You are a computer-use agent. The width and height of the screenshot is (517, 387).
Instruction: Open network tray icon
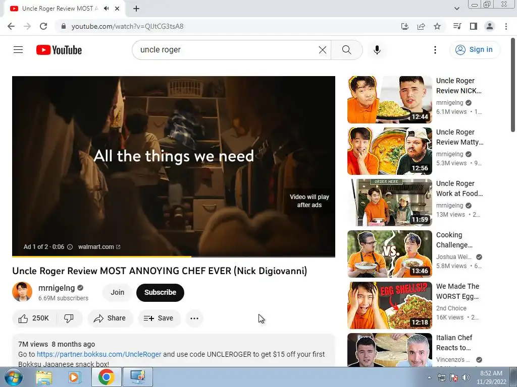point(441,377)
